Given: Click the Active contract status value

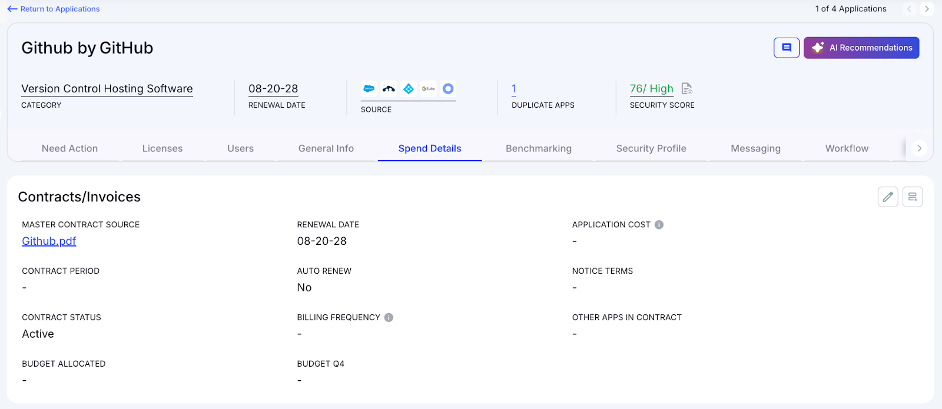Looking at the screenshot, I should [x=38, y=334].
